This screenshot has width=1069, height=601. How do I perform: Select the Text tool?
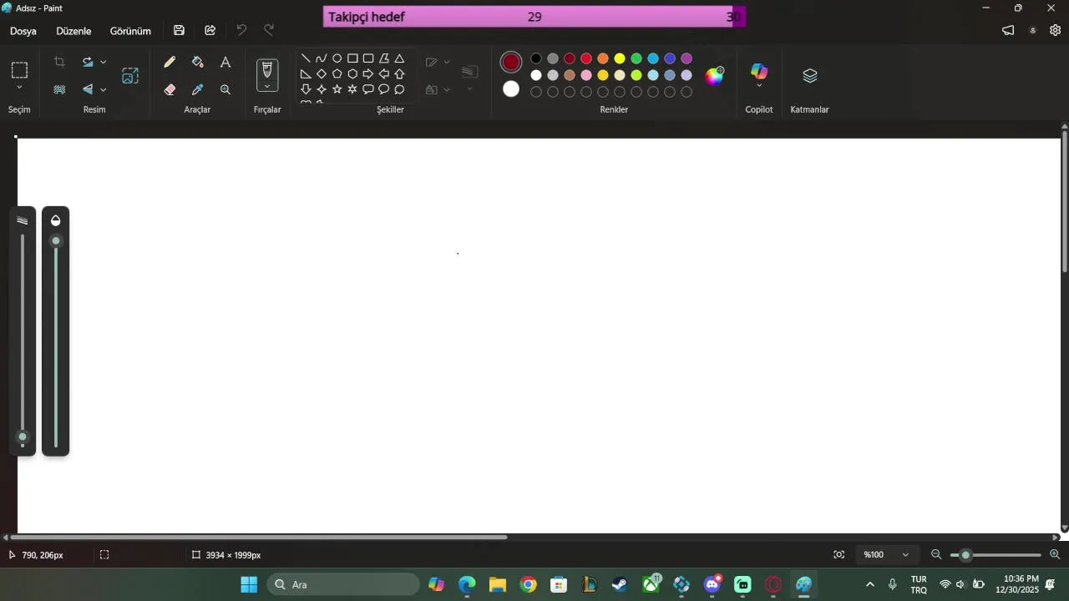pyautogui.click(x=225, y=62)
